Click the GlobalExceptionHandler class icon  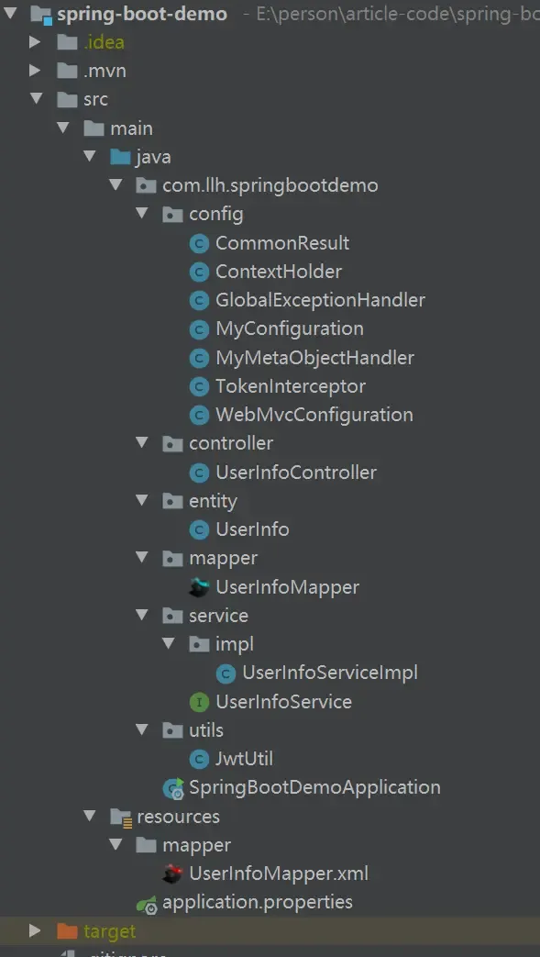click(x=200, y=300)
